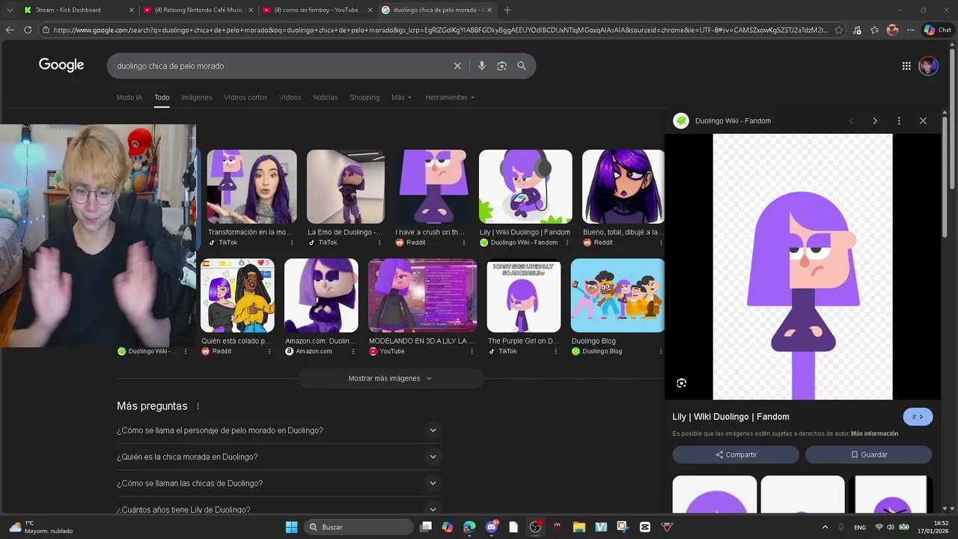This screenshot has height=539, width=958.
Task: Reload the page with the refresh icon
Action: click(28, 30)
